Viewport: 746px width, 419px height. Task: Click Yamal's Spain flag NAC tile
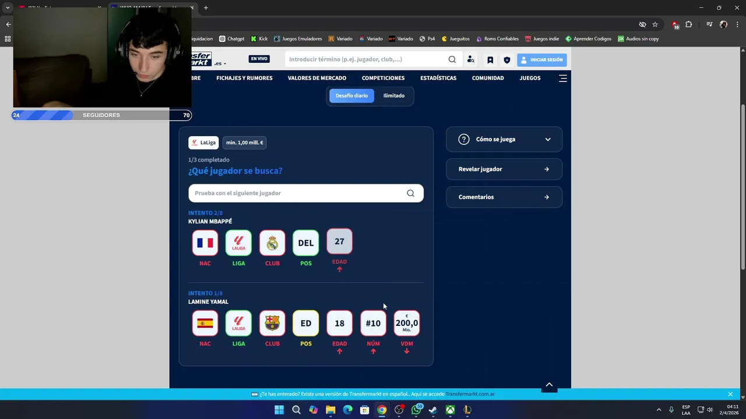pos(205,323)
